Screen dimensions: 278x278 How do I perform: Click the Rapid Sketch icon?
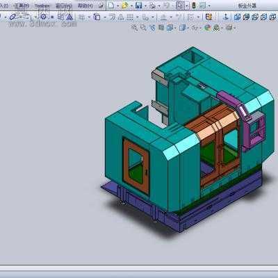[208, 17]
